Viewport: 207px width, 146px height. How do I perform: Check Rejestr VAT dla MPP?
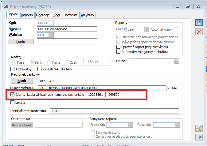click(x=40, y=69)
